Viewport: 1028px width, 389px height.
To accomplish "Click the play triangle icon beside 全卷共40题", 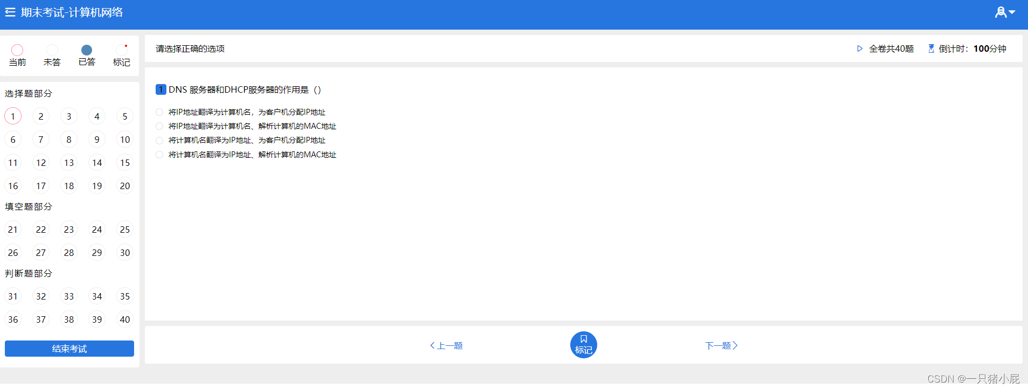I will (860, 48).
